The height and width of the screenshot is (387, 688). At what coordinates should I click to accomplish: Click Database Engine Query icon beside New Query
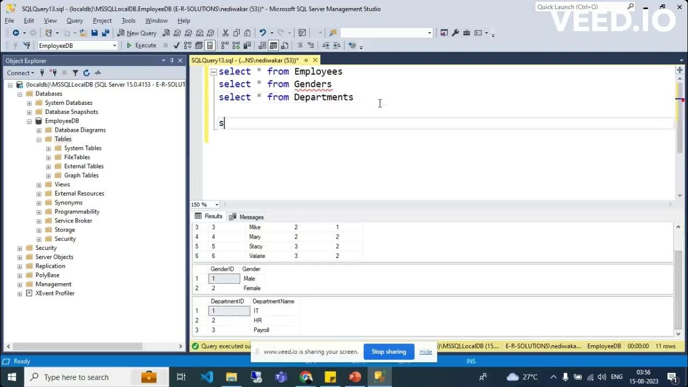point(167,33)
